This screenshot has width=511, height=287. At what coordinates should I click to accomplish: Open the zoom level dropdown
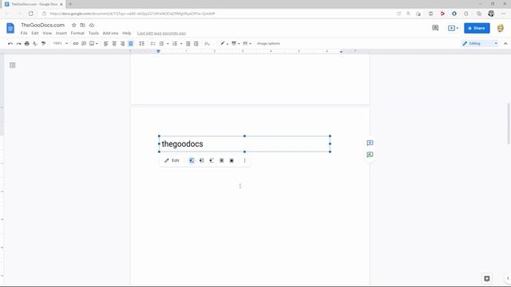point(61,43)
